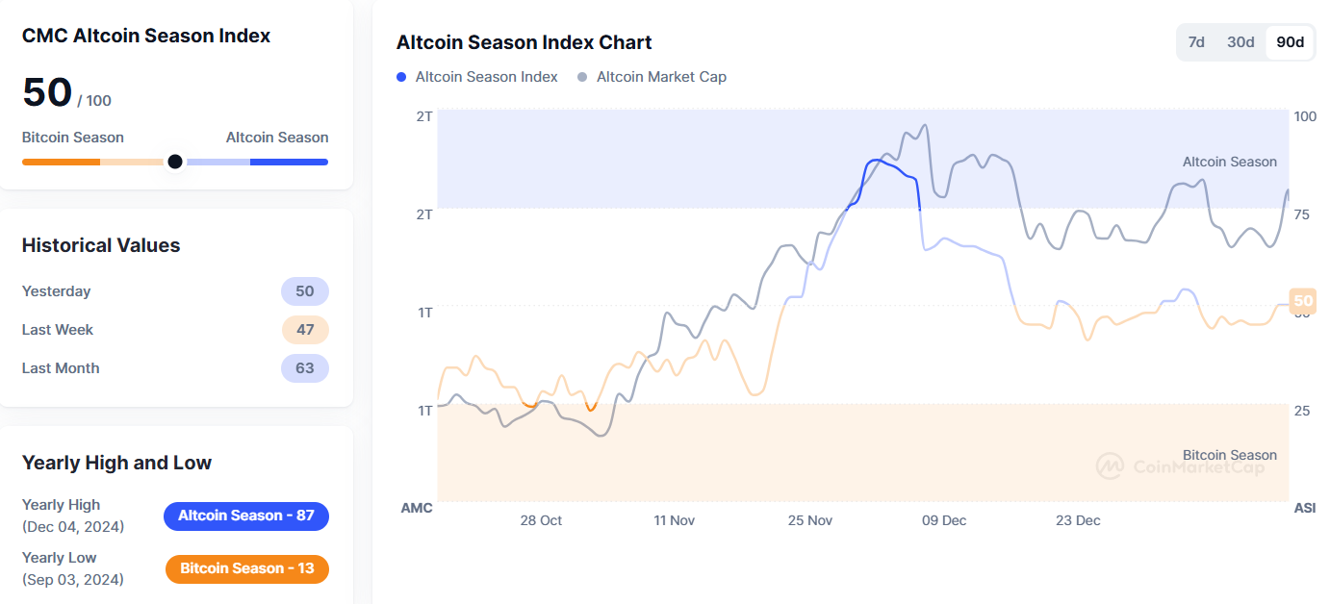The width and height of the screenshot is (1330, 604).
Task: Click the Yesterday value badge showing 50
Action: (305, 291)
